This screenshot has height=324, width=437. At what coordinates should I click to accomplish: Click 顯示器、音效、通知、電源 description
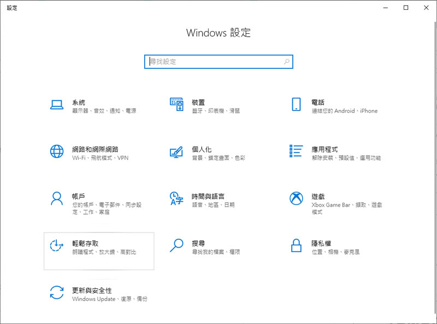[x=104, y=111]
